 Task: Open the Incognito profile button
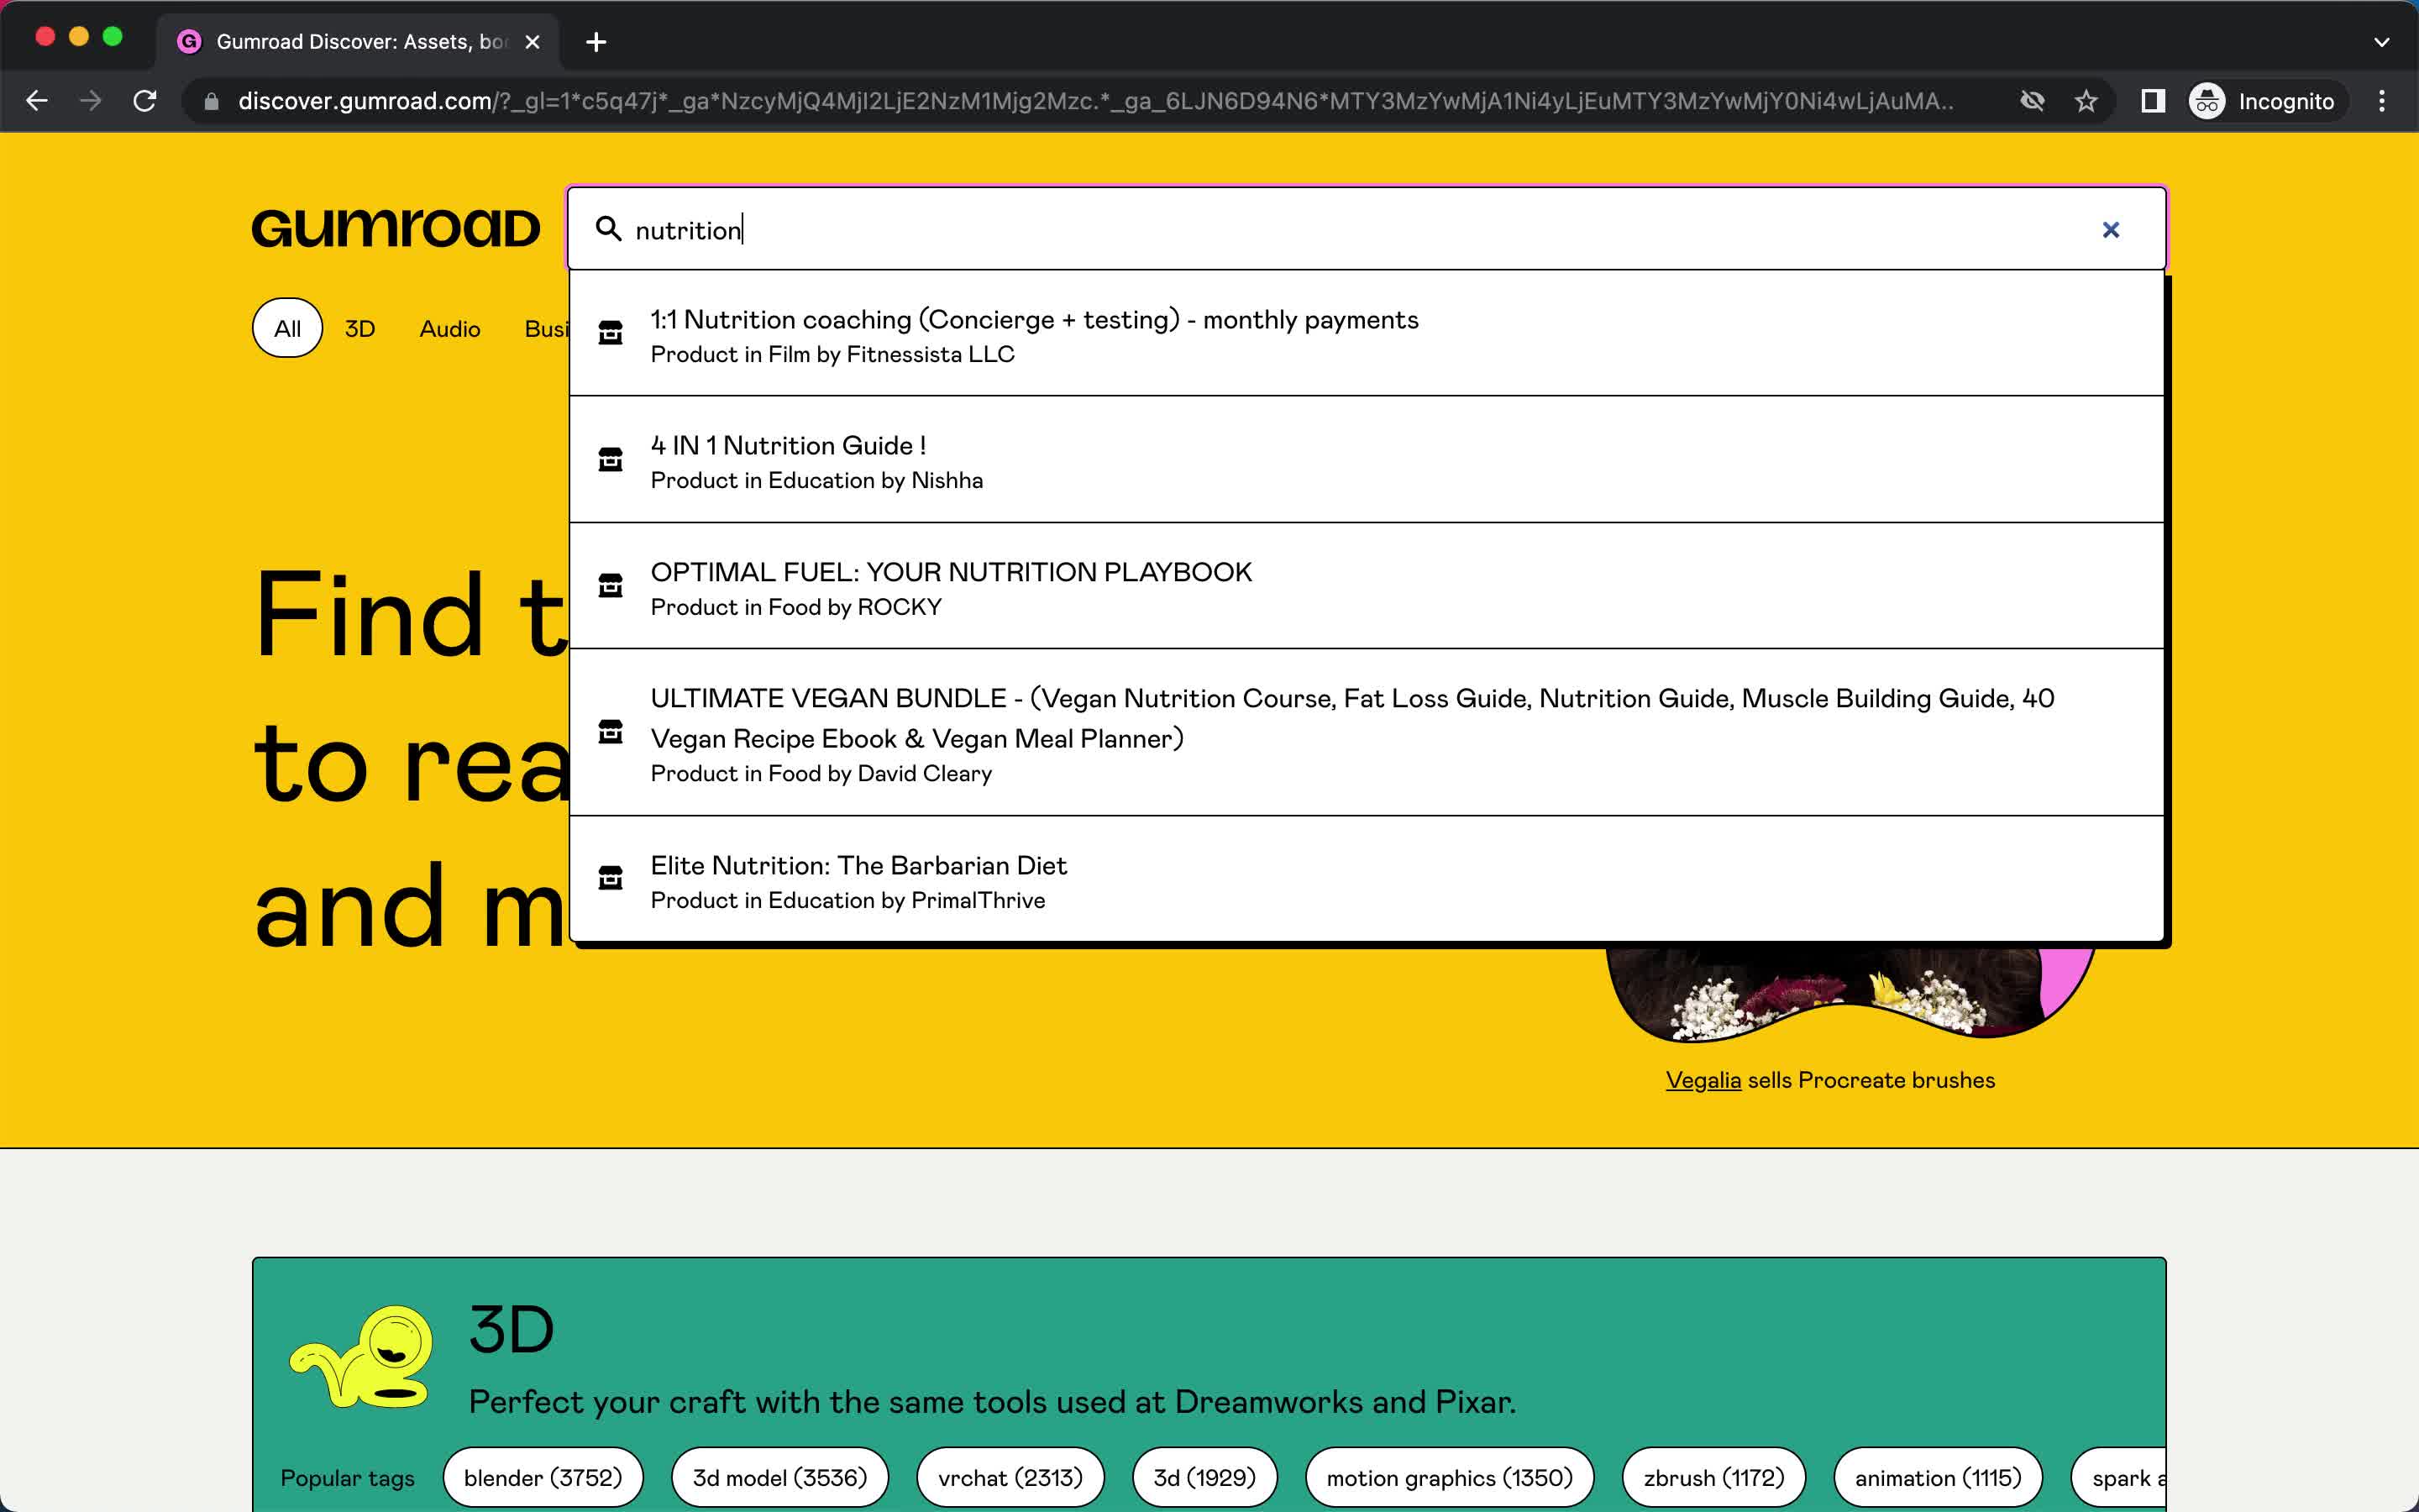point(2263,101)
